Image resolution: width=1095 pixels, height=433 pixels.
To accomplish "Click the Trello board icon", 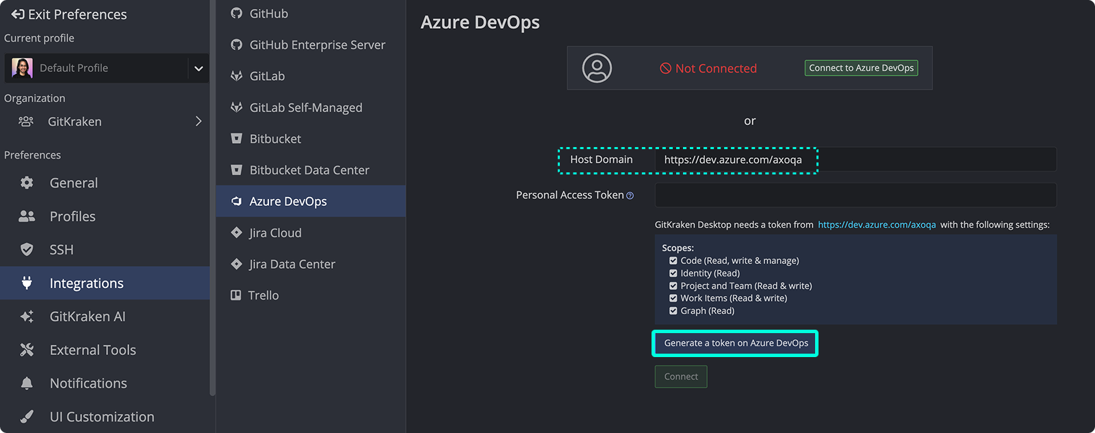I will pyautogui.click(x=235, y=296).
